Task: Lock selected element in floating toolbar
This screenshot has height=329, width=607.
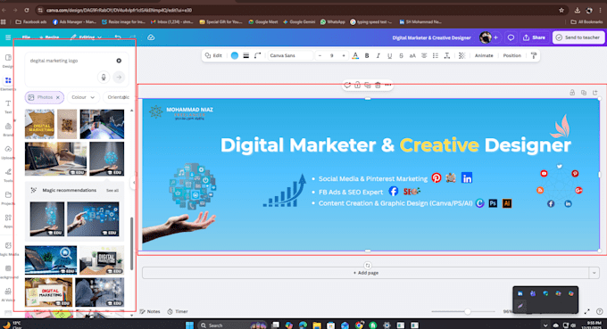Action: pos(357,85)
